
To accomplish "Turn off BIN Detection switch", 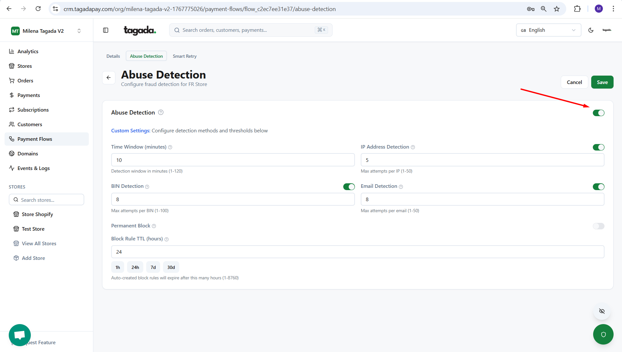I will click(x=349, y=187).
